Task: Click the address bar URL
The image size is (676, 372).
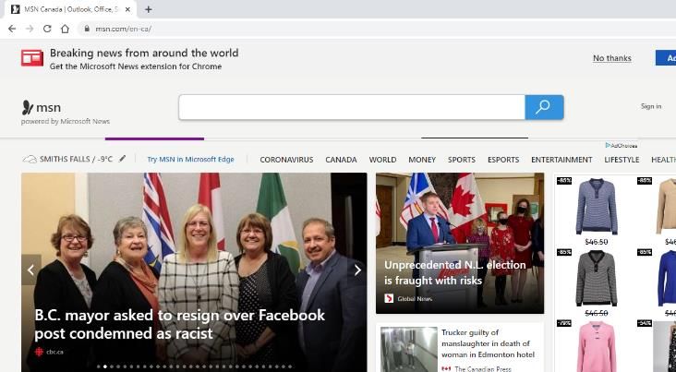Action: (x=124, y=29)
